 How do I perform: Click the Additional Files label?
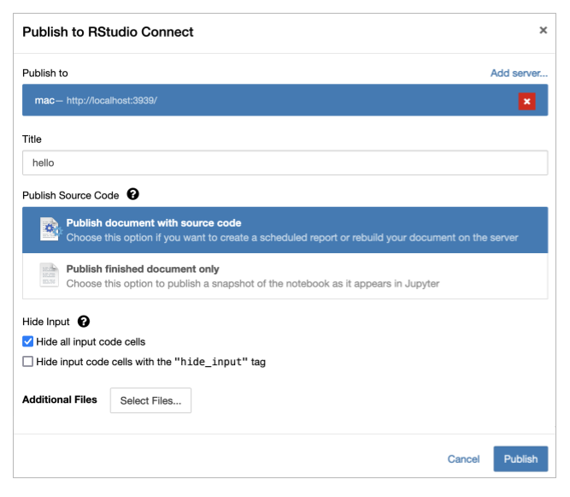[60, 399]
